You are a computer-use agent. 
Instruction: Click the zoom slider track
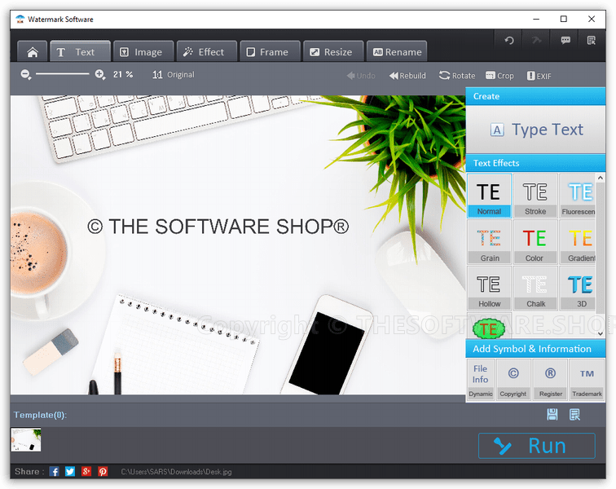tap(63, 73)
